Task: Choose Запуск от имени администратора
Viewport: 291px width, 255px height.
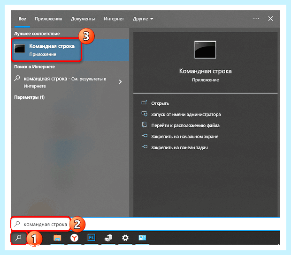Action: (186, 114)
